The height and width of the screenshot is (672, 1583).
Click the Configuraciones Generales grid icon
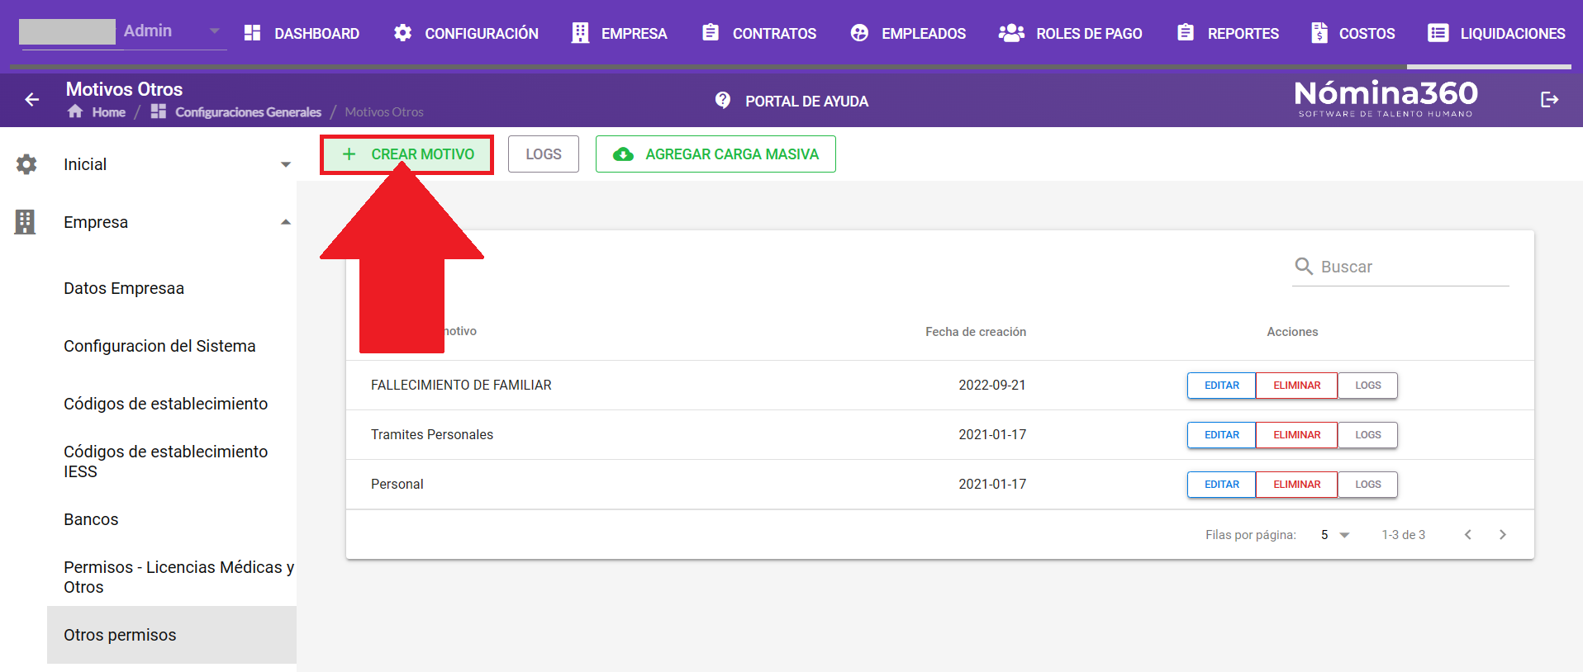(x=159, y=111)
